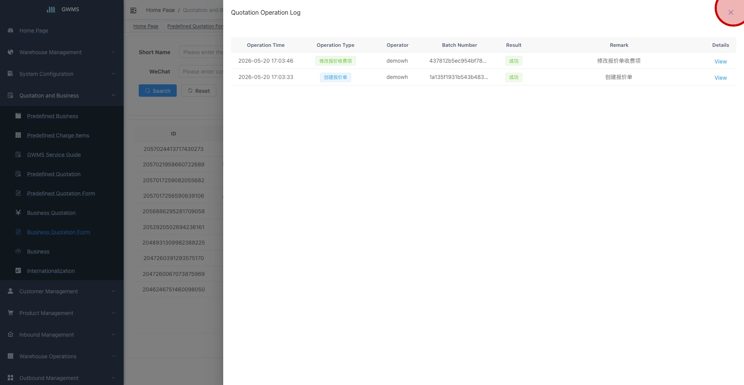Image resolution: width=744 pixels, height=385 pixels.
Task: Expand the Outbound Management chevron
Action: [x=114, y=378]
